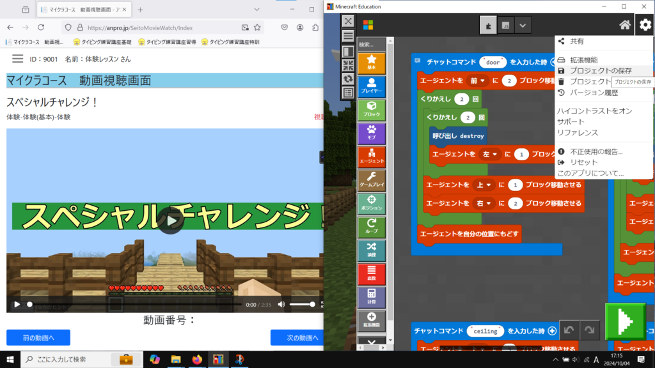Open the ブロック block category
The height and width of the screenshot is (368, 655).
pos(372,110)
